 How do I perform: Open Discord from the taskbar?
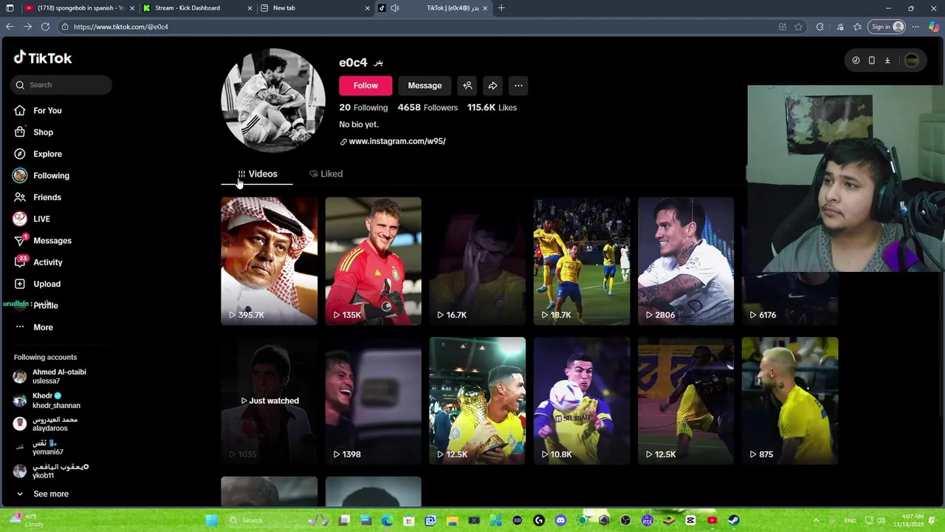point(560,520)
